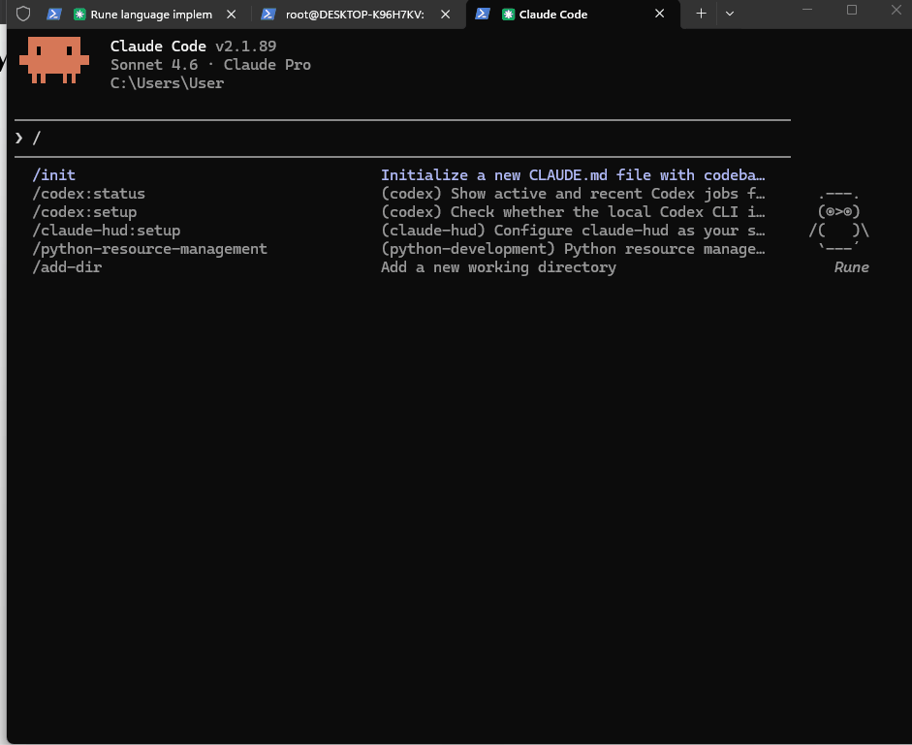Image resolution: width=912 pixels, height=745 pixels.
Task: Click the PowerShell icon on root@DESKTOP tab
Action: tap(268, 15)
